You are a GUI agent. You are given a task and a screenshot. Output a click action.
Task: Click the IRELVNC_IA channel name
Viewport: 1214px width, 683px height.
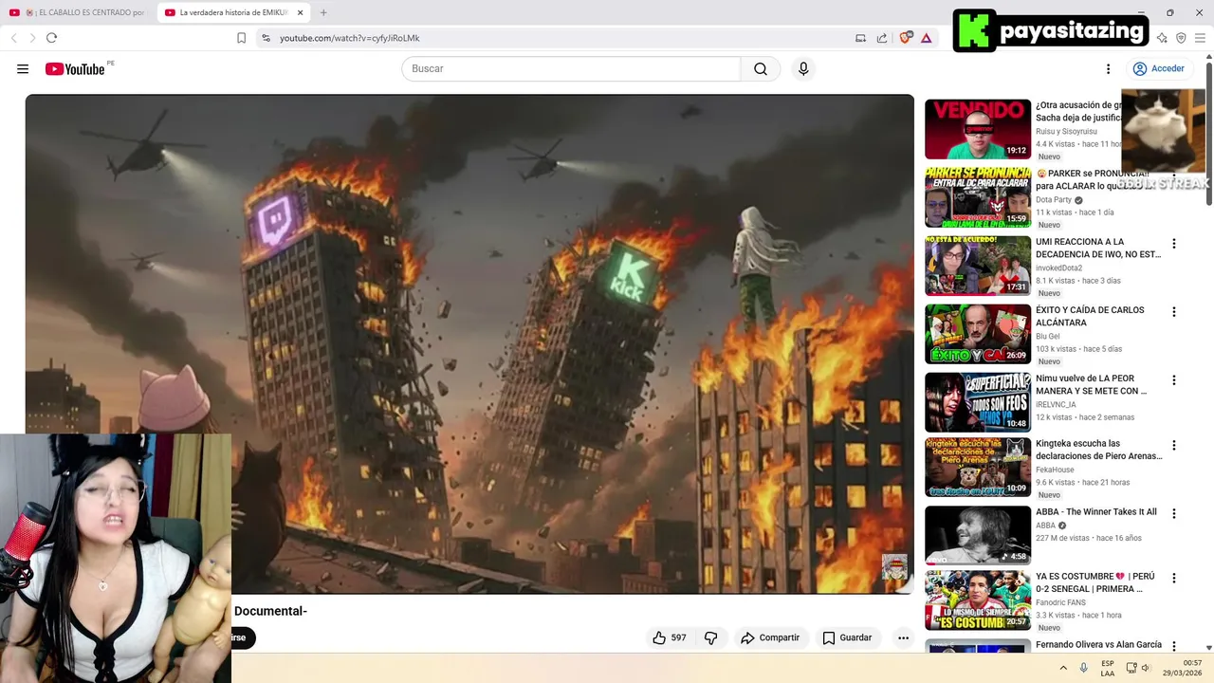point(1056,405)
